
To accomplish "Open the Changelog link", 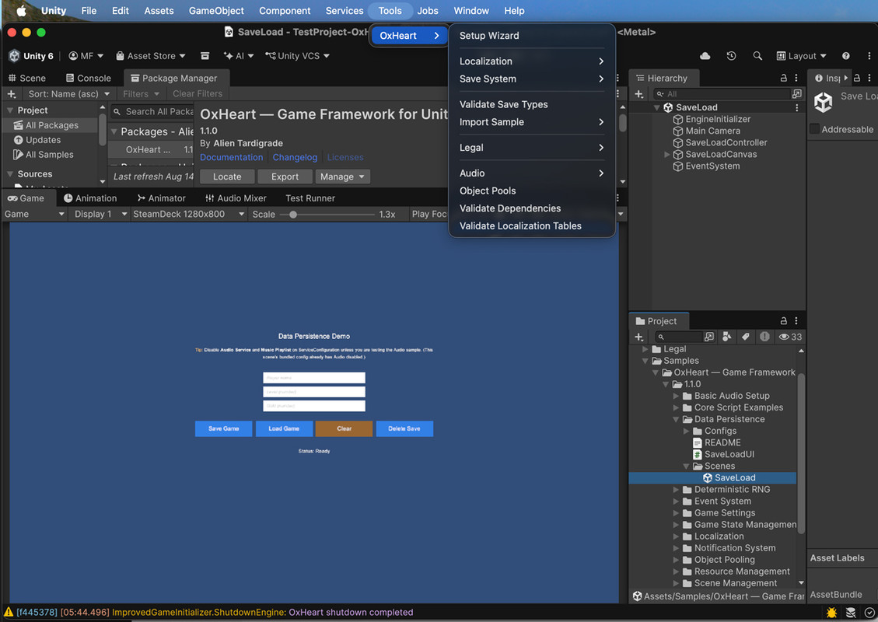I will (x=295, y=158).
